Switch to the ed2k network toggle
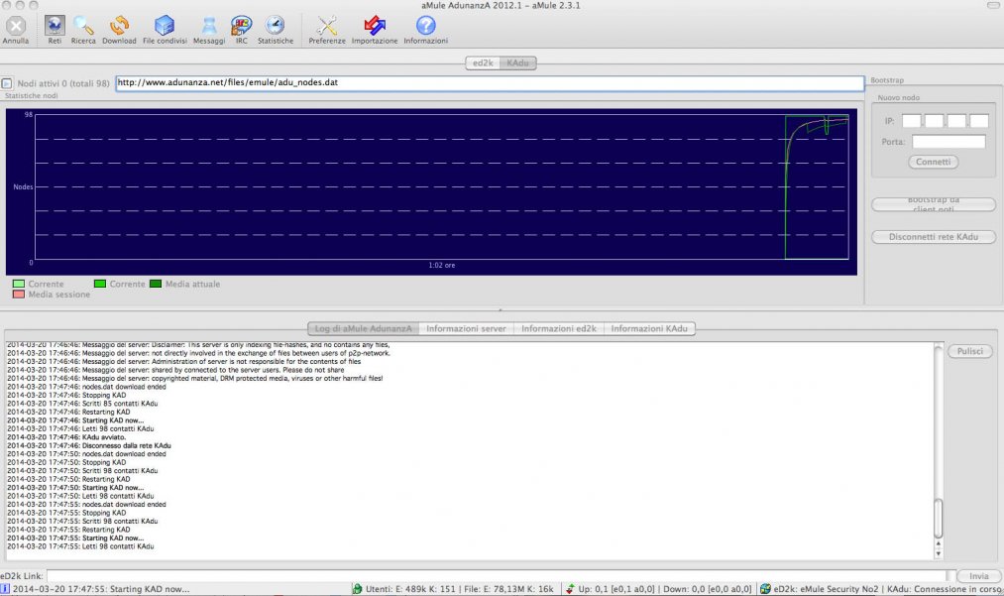1004x596 pixels. (483, 62)
